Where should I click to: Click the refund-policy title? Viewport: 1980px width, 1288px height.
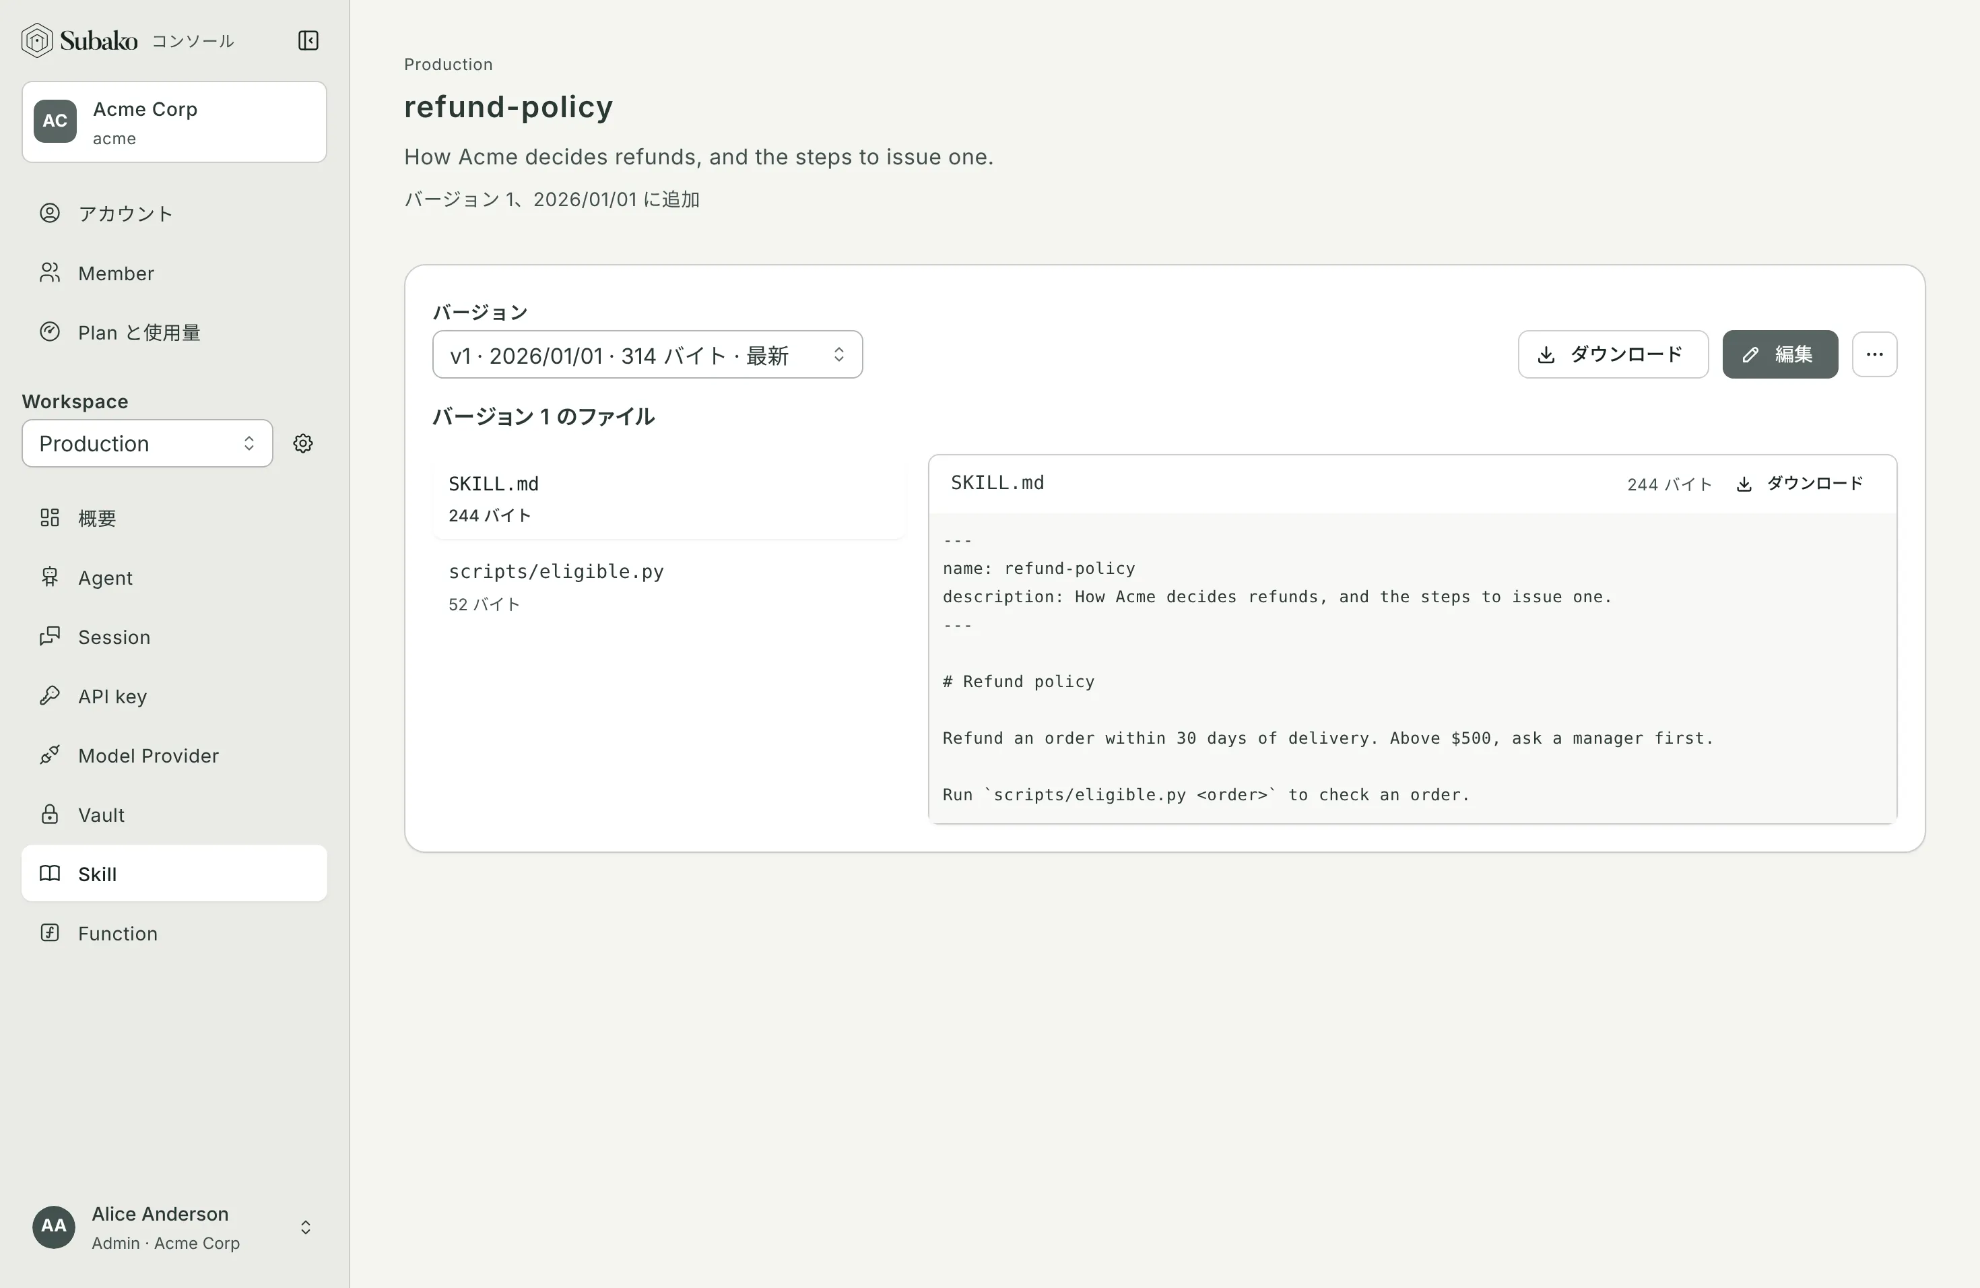click(508, 106)
